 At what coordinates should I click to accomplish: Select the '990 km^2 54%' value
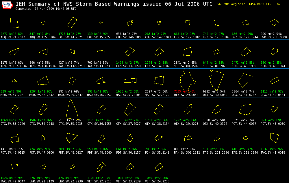point(271,34)
